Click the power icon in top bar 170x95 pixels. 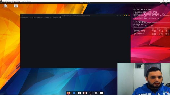166,3
